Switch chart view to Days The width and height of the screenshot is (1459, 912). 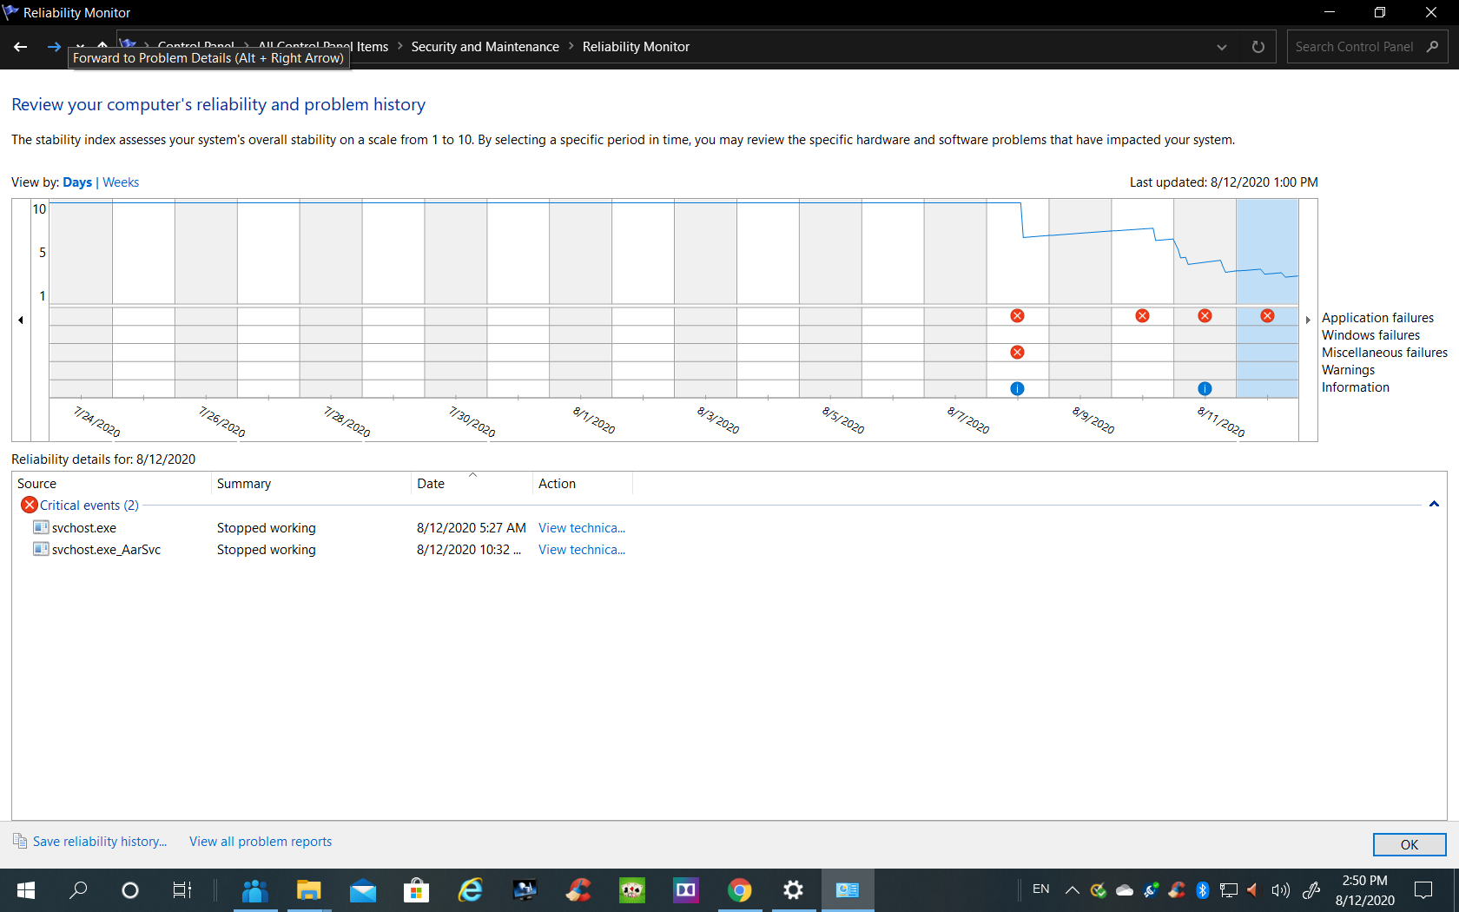pos(77,182)
